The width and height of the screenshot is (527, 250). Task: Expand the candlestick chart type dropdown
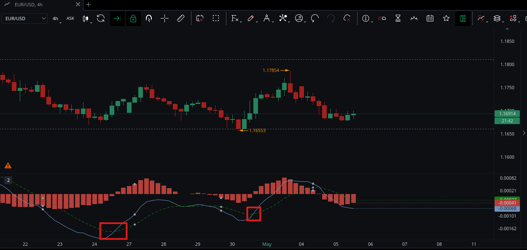pyautogui.click(x=87, y=19)
